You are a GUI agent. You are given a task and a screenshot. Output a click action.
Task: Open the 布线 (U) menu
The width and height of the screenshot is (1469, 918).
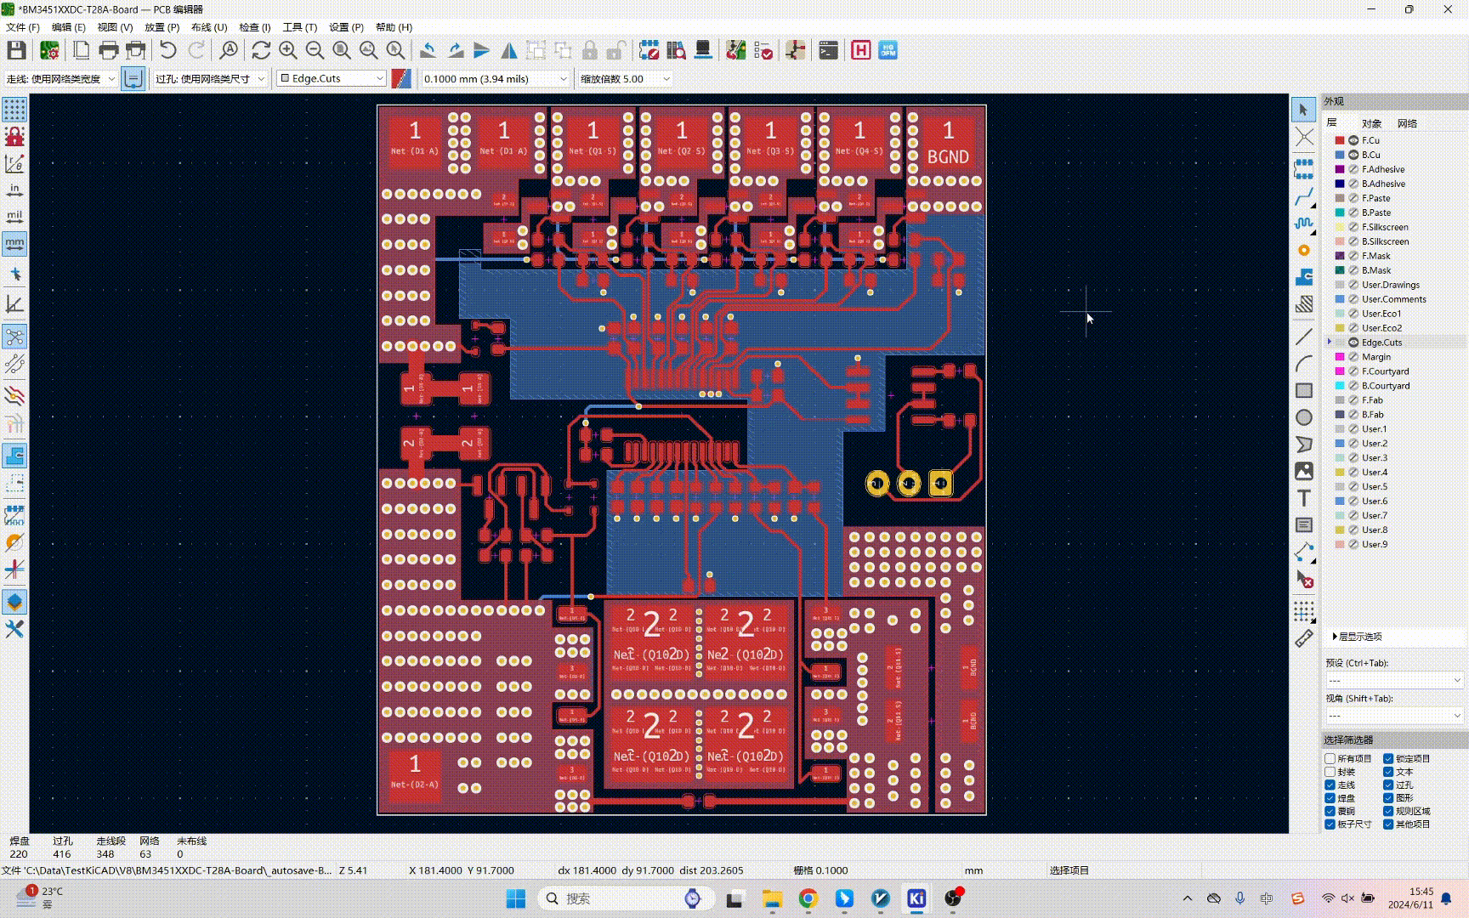pos(208,27)
